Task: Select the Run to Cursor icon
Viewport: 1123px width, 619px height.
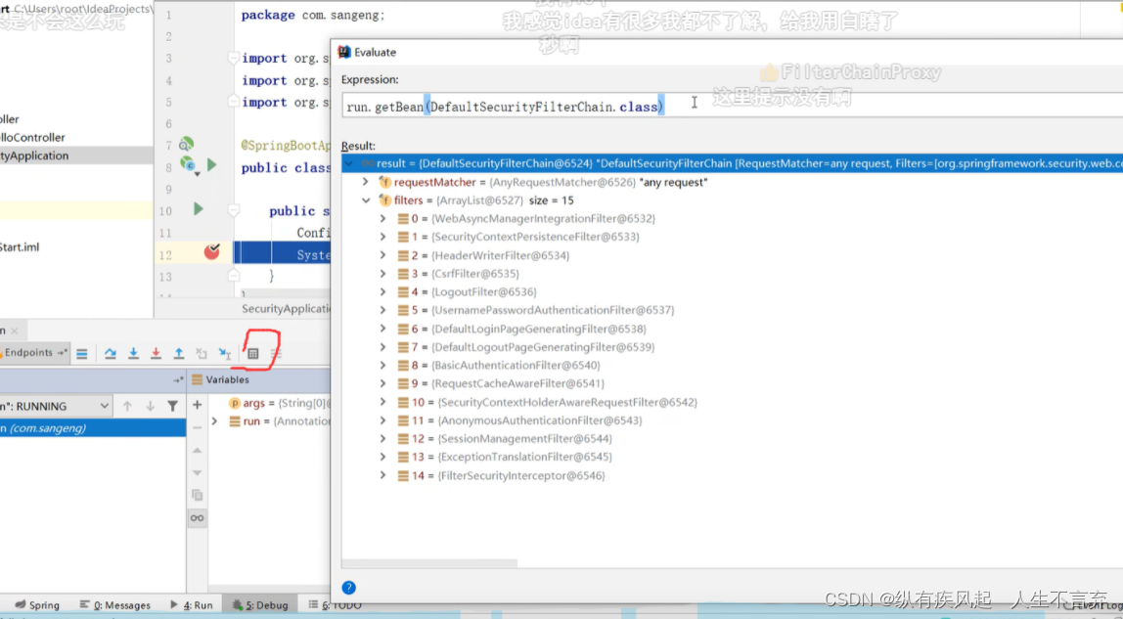Action: click(x=224, y=353)
